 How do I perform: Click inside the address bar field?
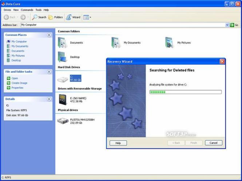[x=123, y=25]
